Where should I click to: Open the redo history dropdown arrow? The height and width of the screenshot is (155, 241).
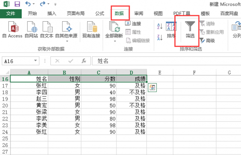(48, 4)
